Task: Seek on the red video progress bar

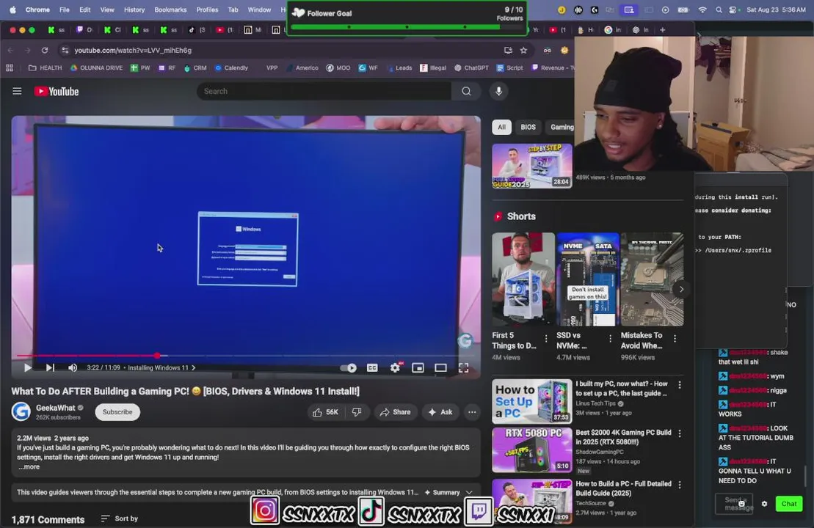Action: point(246,356)
